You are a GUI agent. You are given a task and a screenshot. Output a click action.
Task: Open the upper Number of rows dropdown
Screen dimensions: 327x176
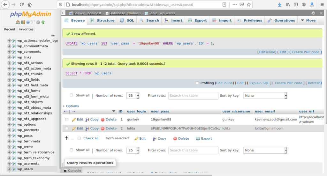click(133, 96)
